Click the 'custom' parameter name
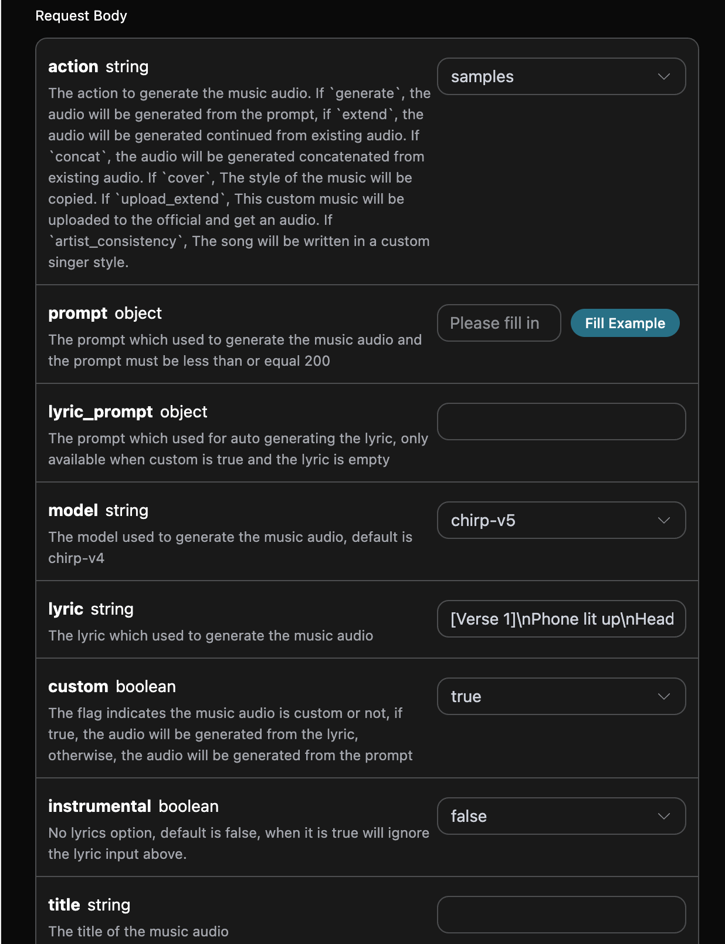The width and height of the screenshot is (725, 944). tap(78, 687)
